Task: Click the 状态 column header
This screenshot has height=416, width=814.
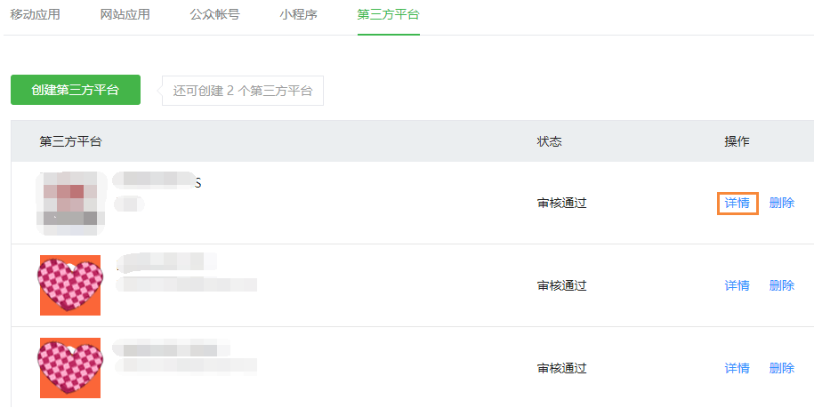Action: coord(549,141)
